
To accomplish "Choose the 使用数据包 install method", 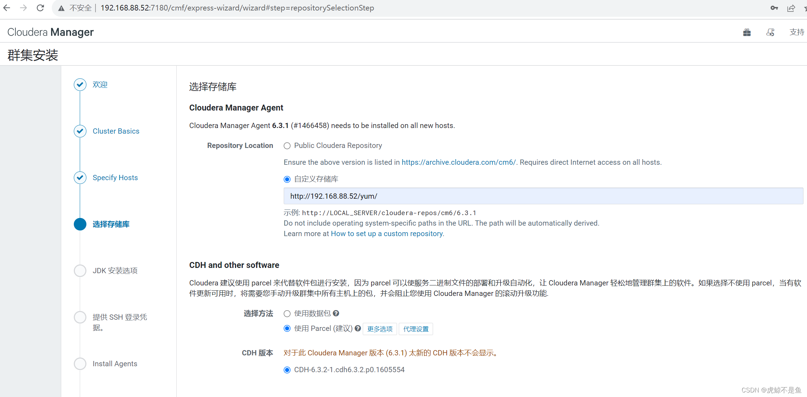I will (x=287, y=314).
